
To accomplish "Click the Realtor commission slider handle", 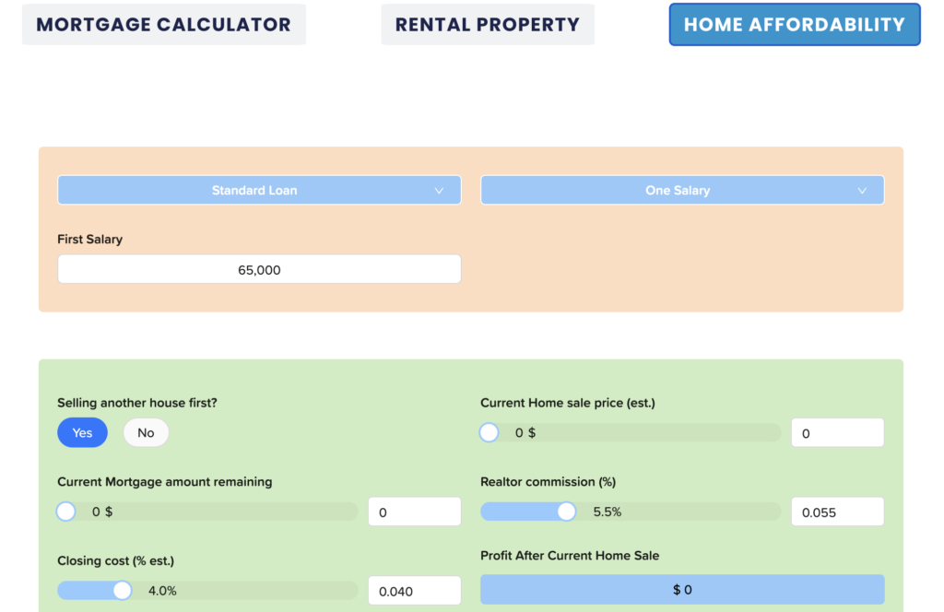I will pyautogui.click(x=565, y=511).
